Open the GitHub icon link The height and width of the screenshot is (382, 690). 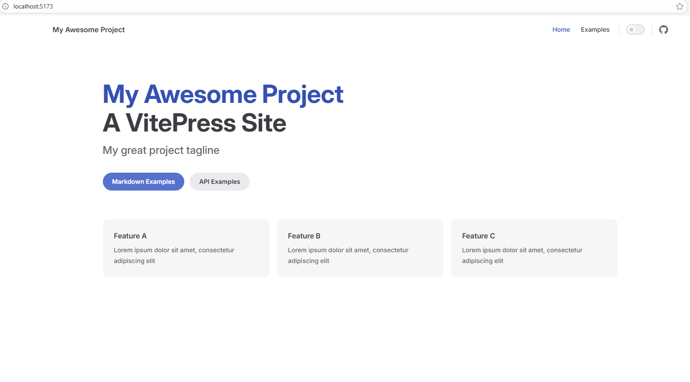pyautogui.click(x=664, y=30)
